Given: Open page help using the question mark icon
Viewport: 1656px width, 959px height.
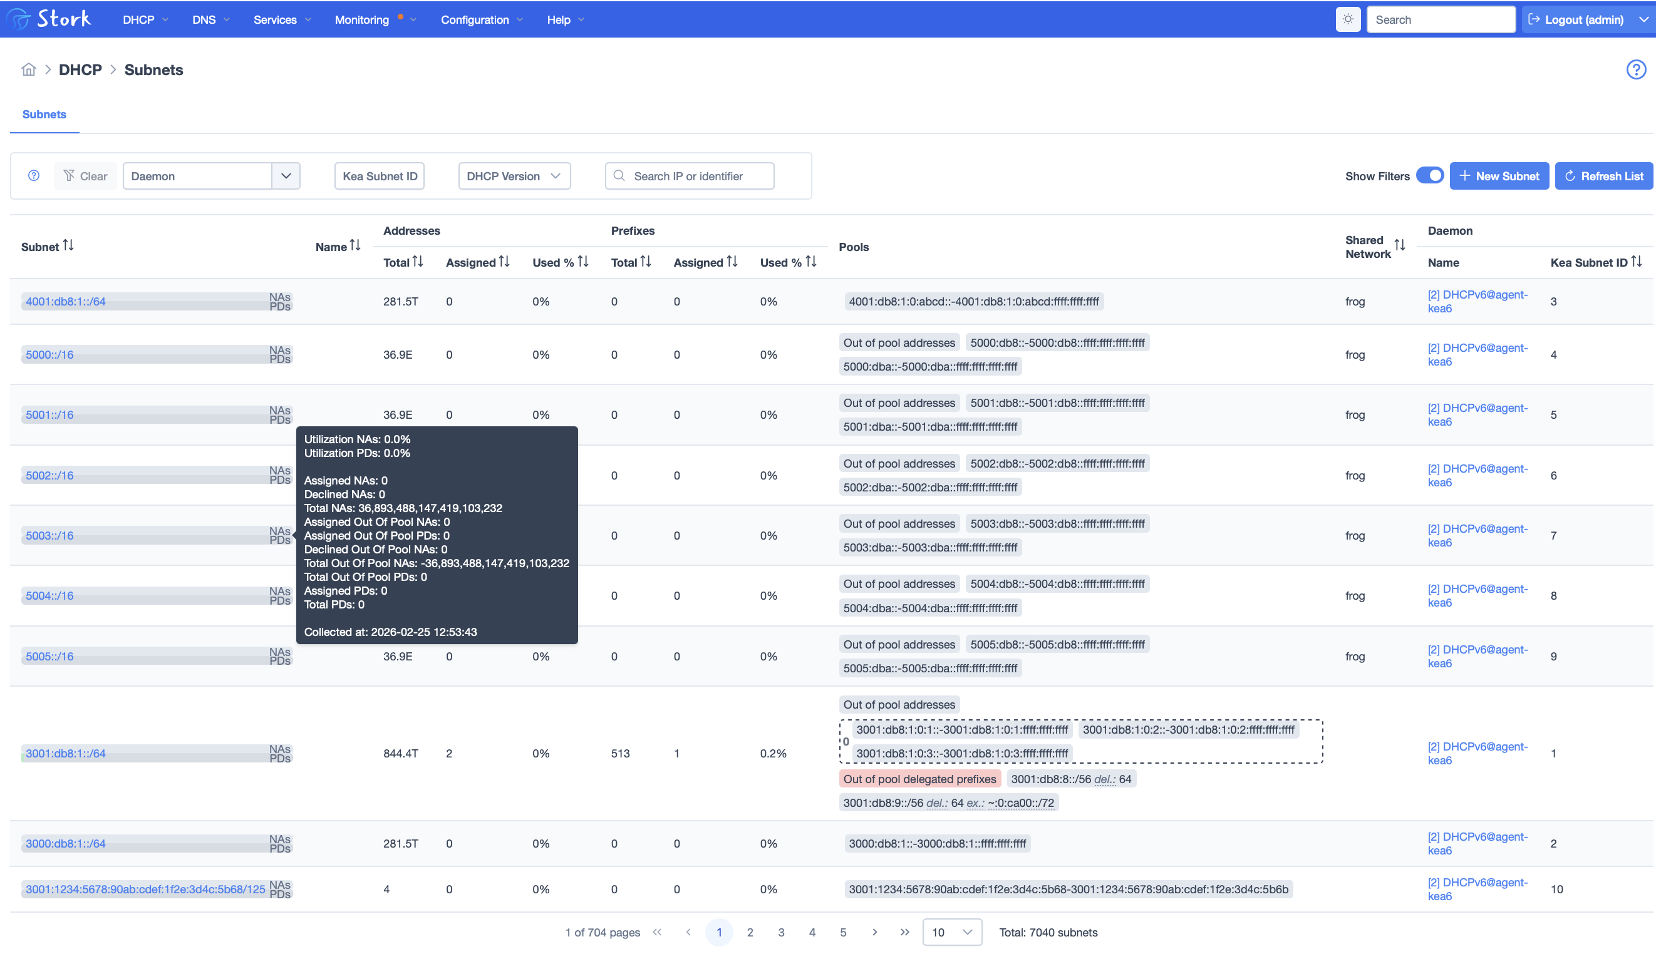Looking at the screenshot, I should 1635,69.
